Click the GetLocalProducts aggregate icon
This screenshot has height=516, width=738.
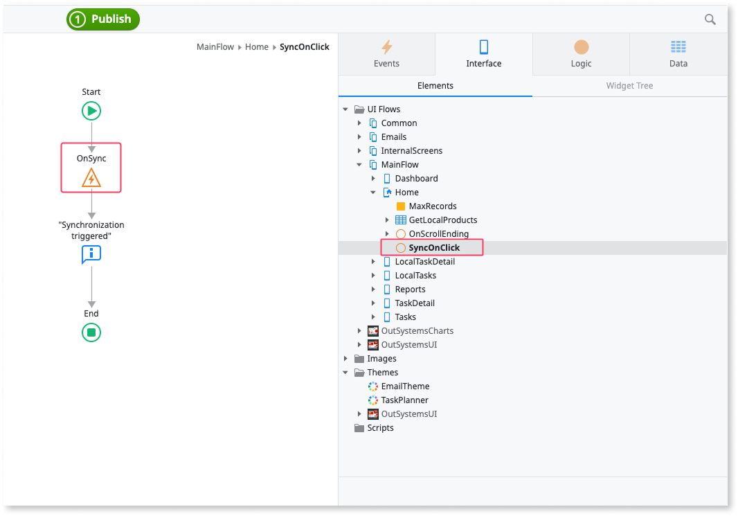pyautogui.click(x=402, y=220)
